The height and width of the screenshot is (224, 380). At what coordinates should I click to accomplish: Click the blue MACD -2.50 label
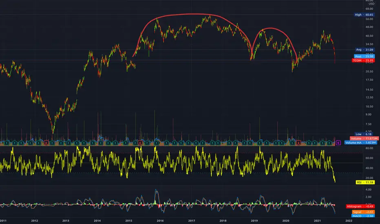tap(363, 216)
